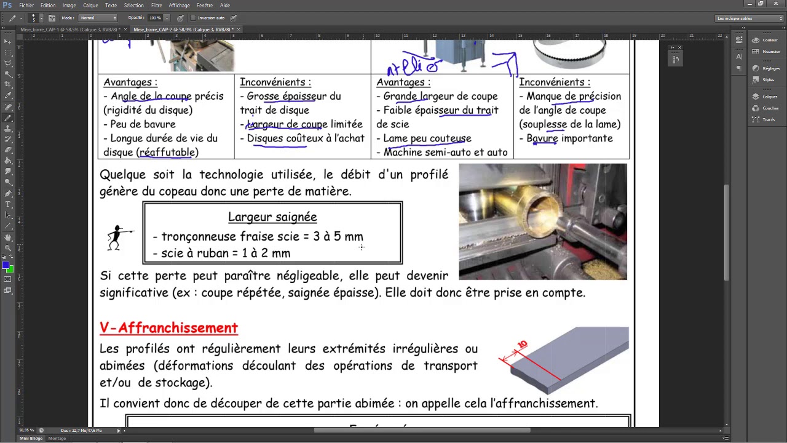Viewport: 787px width, 443px height.
Task: Select the Magic Wand tool
Action: pos(8,73)
